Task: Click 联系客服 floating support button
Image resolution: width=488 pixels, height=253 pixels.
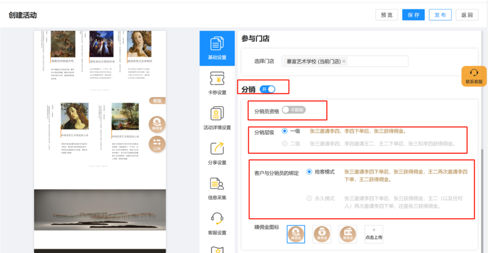Action: pos(474,76)
